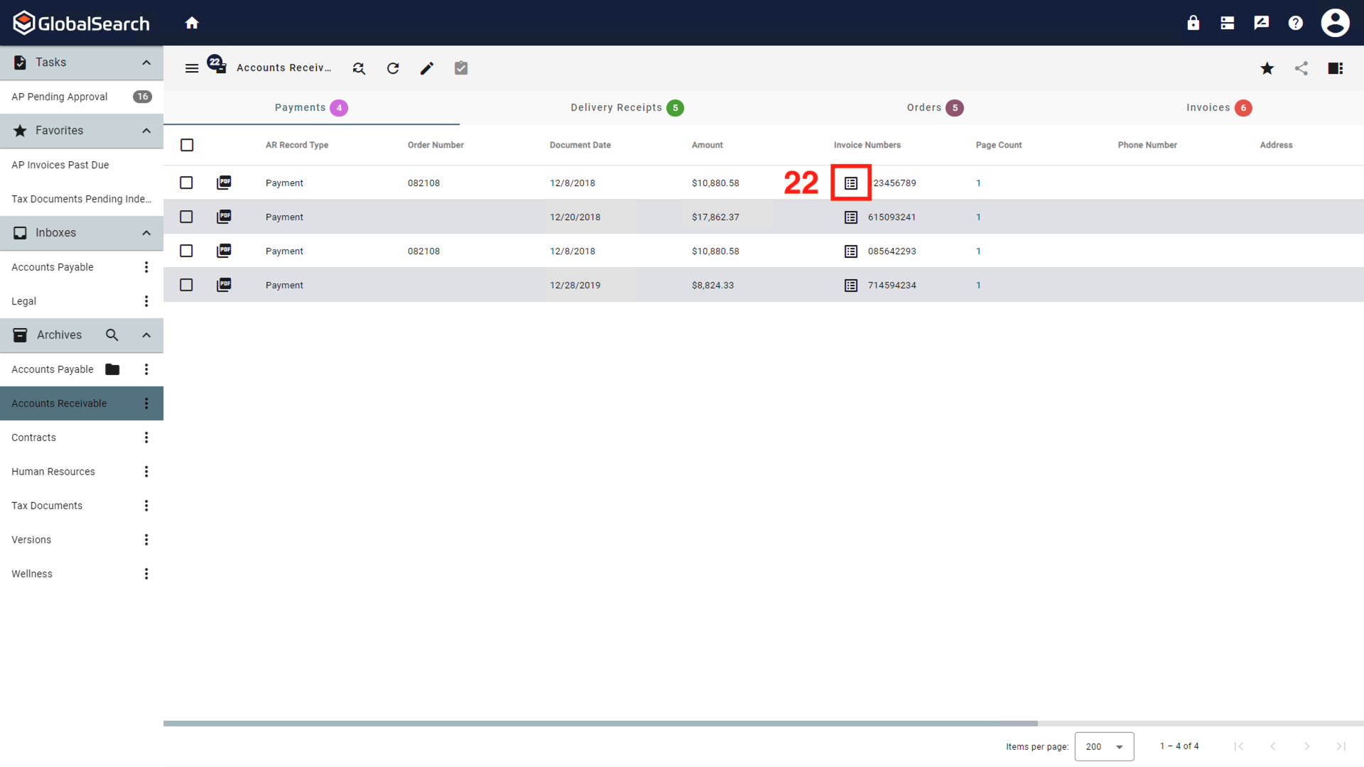Click the lock icon in the top bar
The width and height of the screenshot is (1364, 767).
click(1193, 22)
